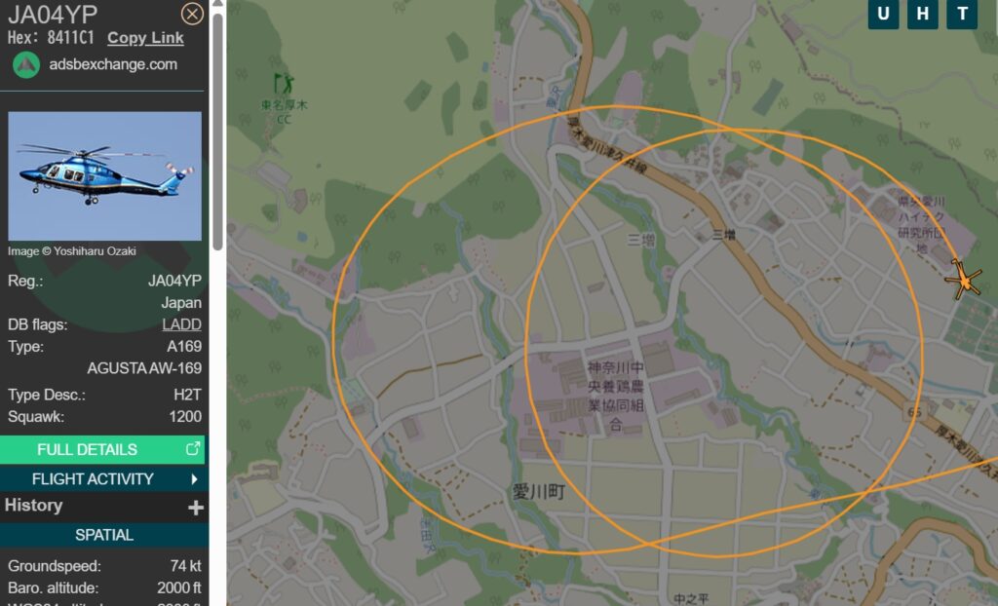Expand the Flight Activity arrow
Viewport: 998px width, 606px height.
[195, 478]
